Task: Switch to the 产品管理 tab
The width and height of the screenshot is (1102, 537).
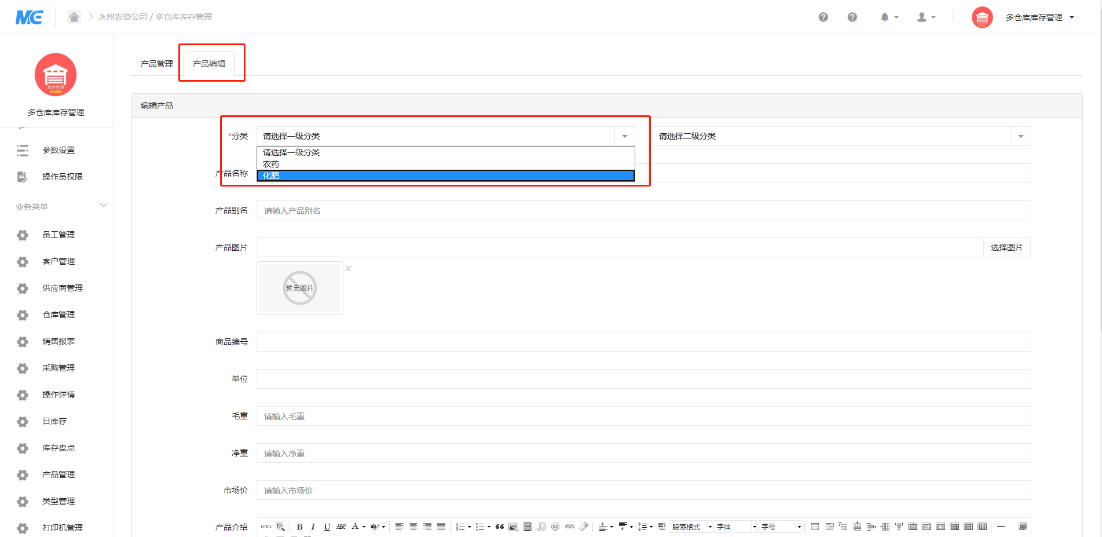Action: (157, 64)
